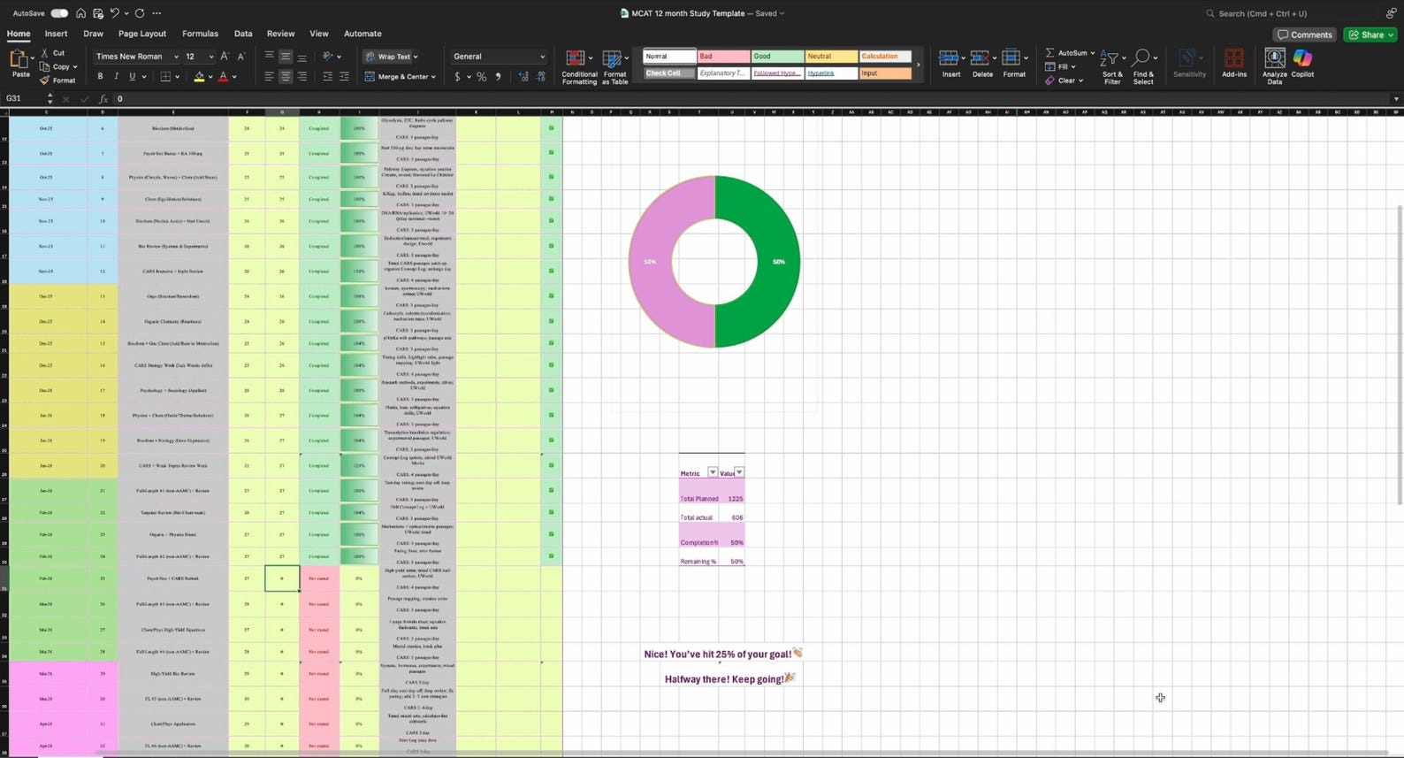Open the General number format dropdown
Viewport: 1404px width, 758px height.
542,57
